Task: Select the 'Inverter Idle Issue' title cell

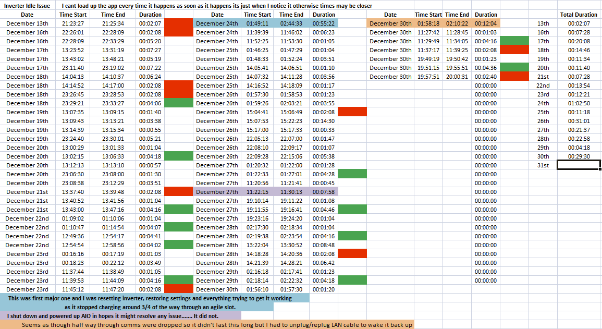Action: 27,6
